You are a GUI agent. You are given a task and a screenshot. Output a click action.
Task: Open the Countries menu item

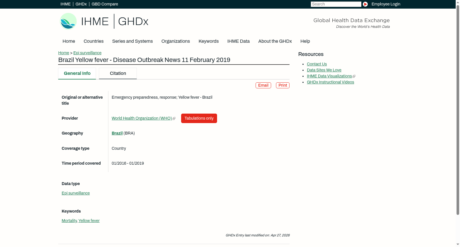tap(93, 41)
